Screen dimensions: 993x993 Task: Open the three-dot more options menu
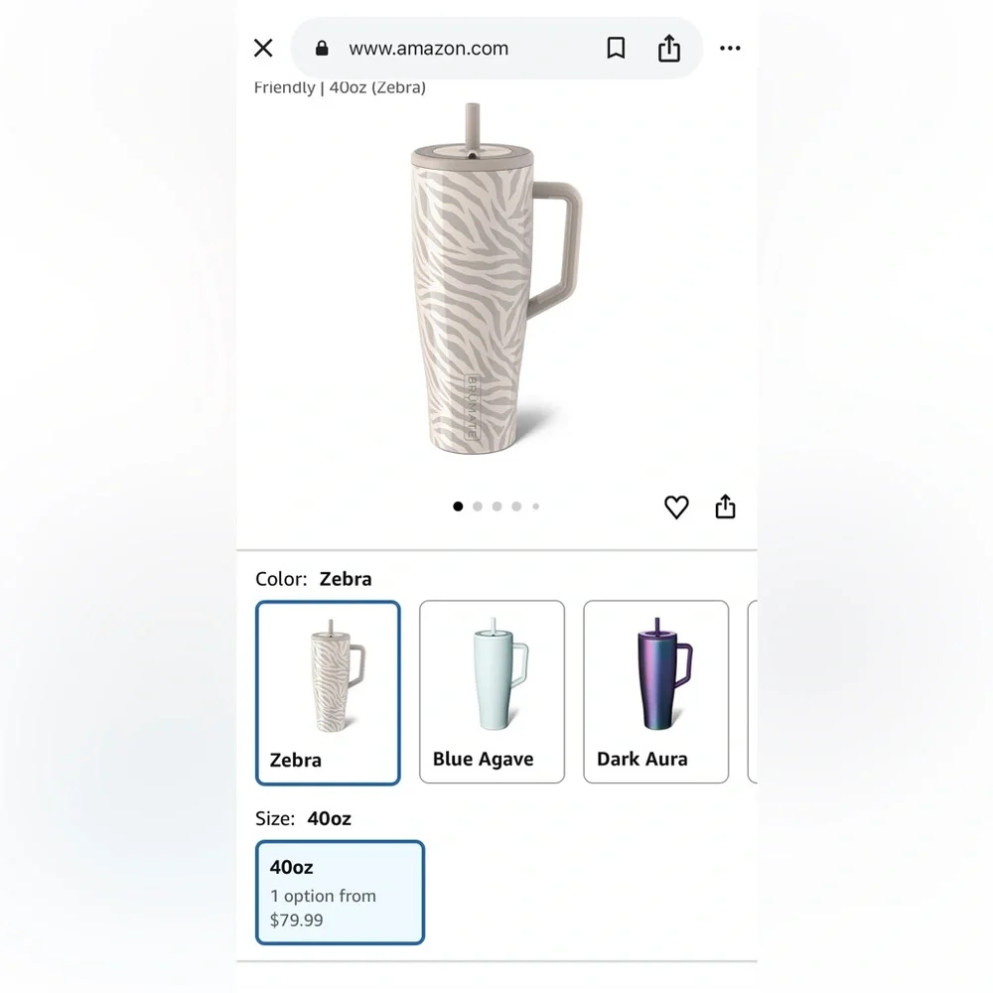click(730, 48)
